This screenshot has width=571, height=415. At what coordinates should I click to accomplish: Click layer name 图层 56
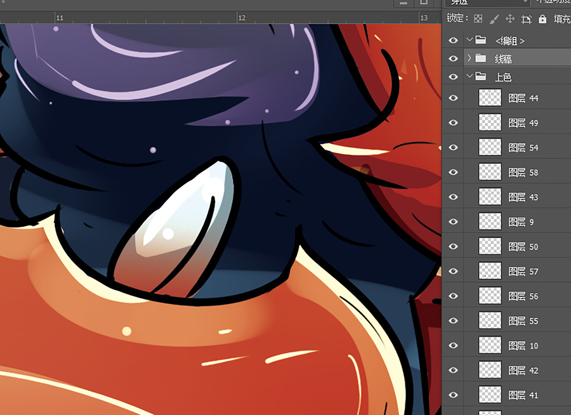click(523, 296)
